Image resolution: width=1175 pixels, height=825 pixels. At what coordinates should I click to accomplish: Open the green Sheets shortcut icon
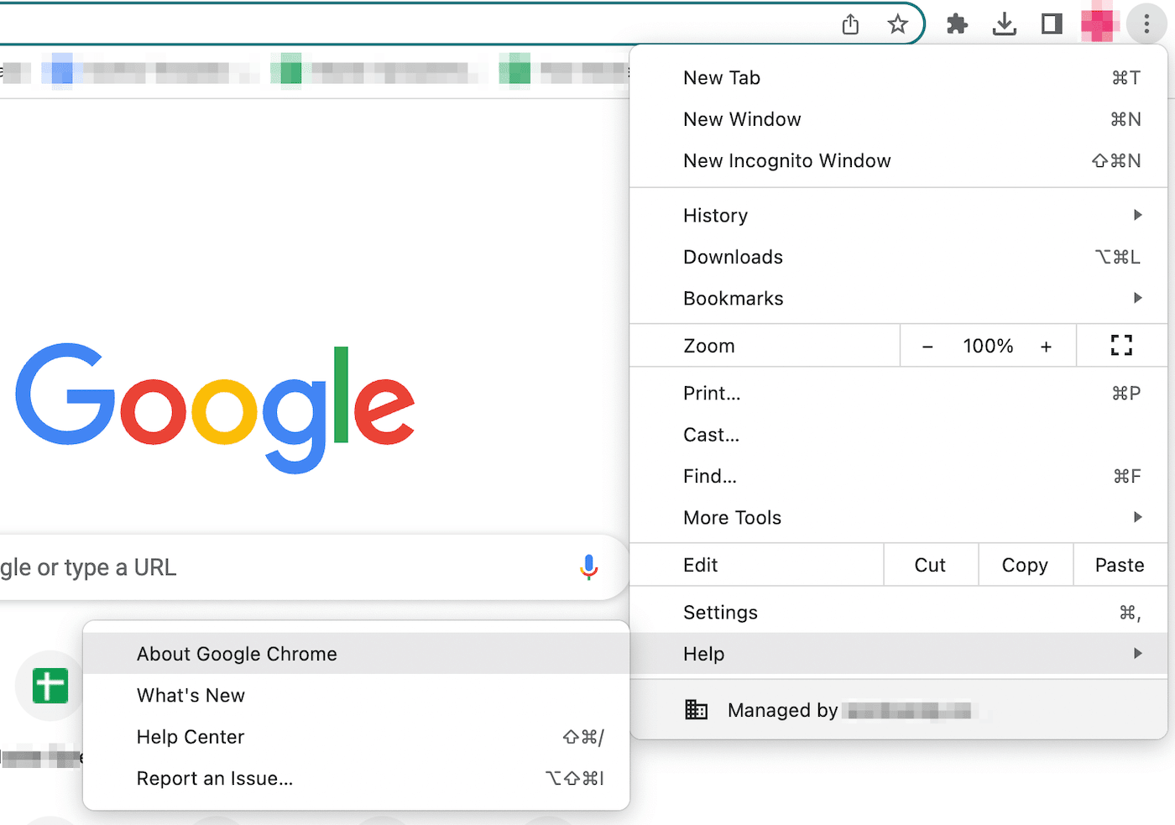point(50,685)
